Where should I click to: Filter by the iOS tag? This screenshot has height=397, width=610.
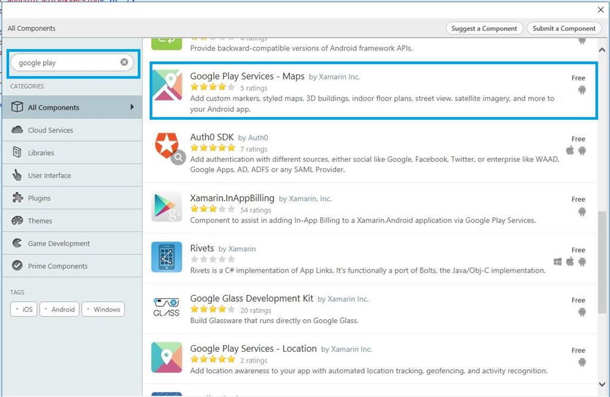[24, 309]
